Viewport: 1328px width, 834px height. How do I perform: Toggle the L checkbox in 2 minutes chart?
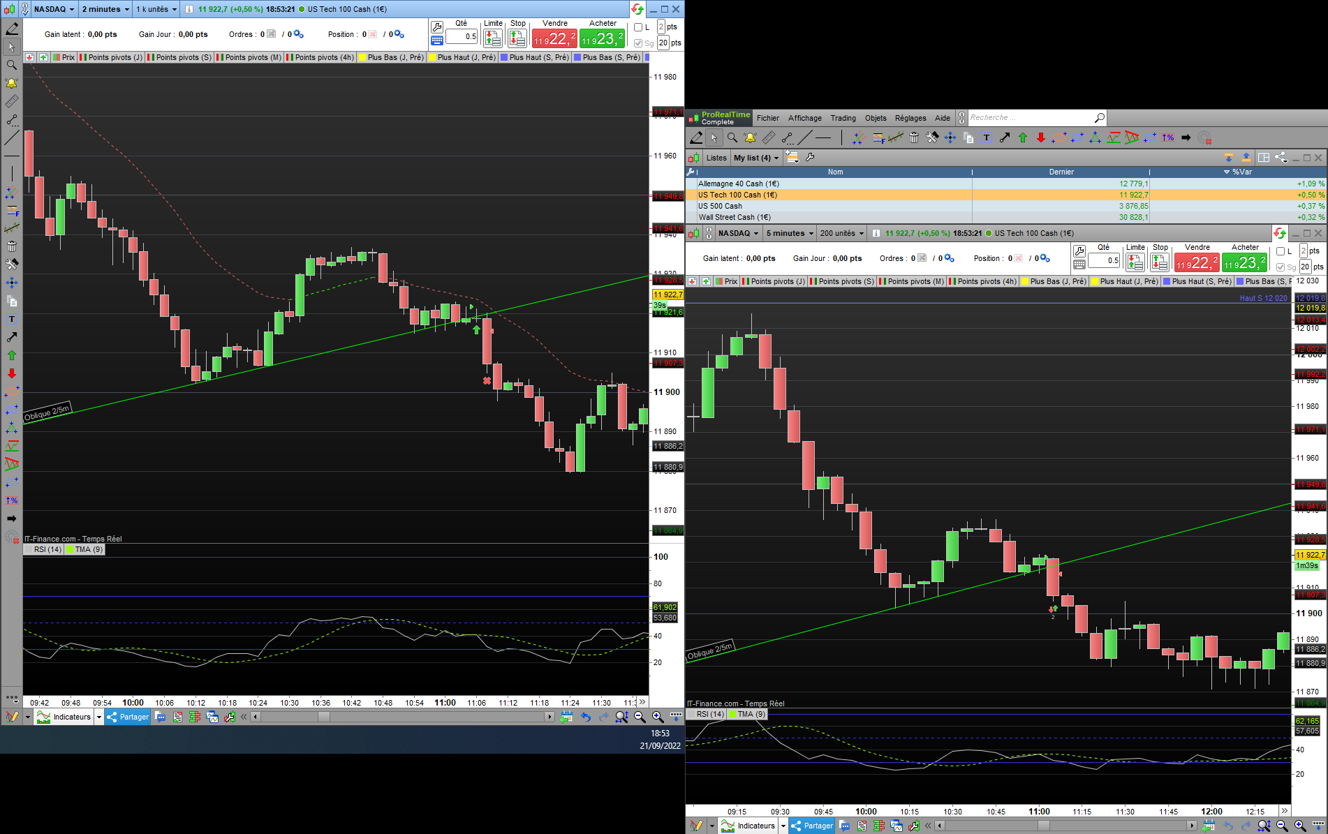point(638,27)
